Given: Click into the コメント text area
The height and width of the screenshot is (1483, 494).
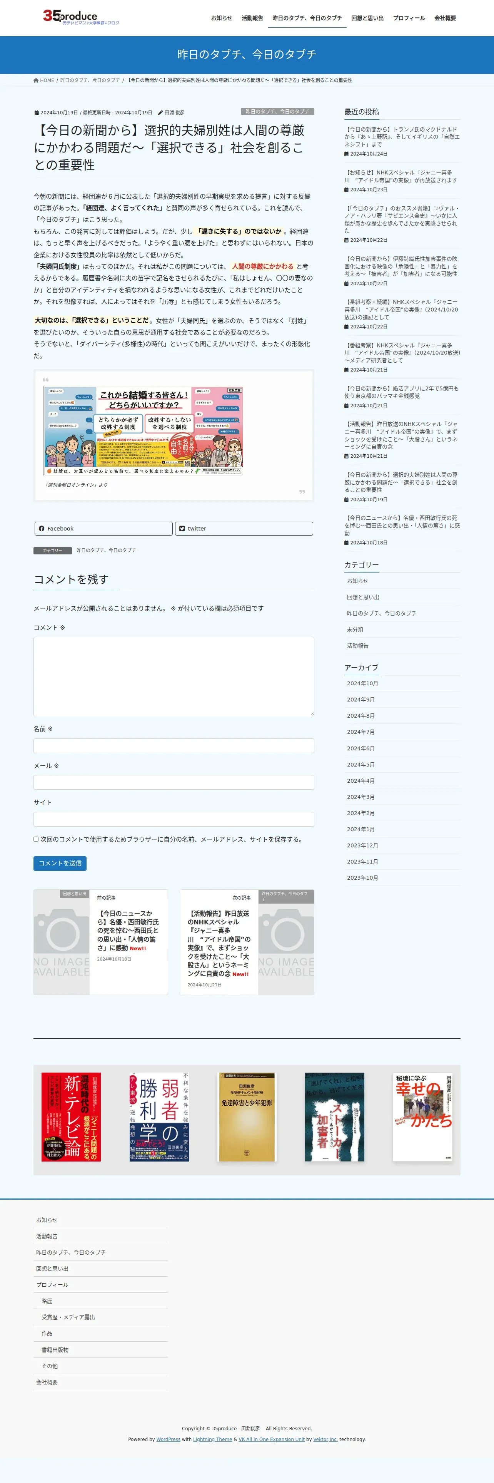Looking at the screenshot, I should (174, 676).
